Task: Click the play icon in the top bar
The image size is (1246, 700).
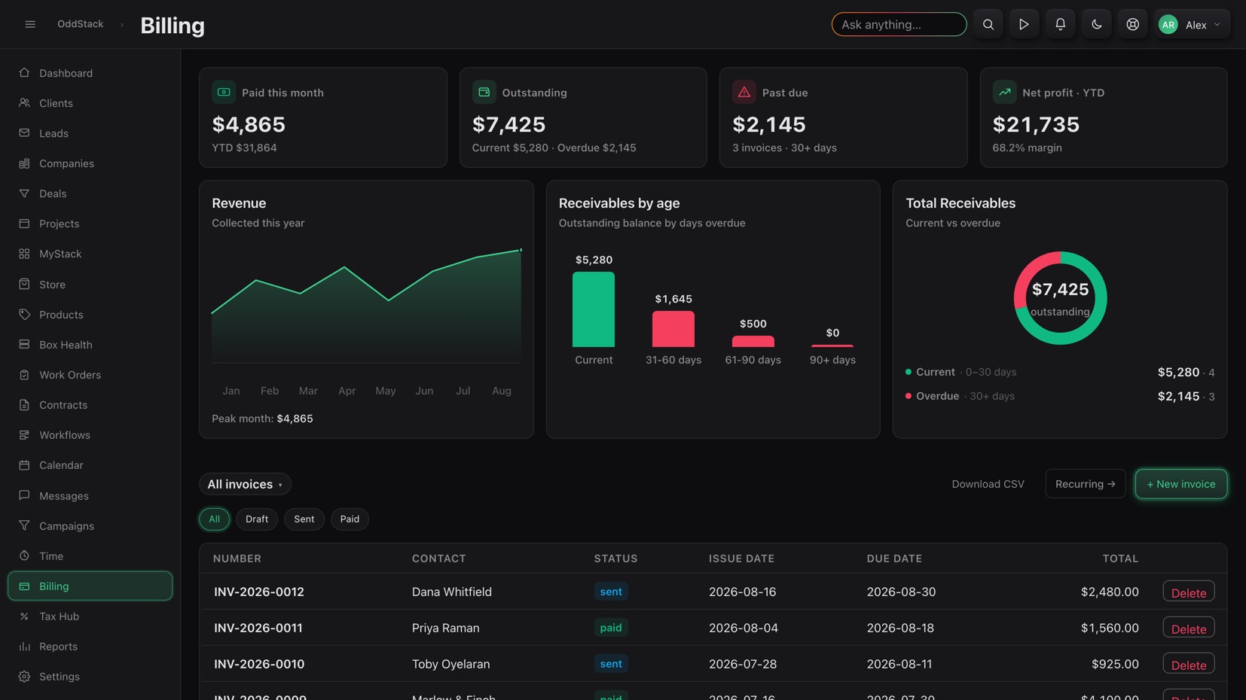Action: click(1024, 24)
